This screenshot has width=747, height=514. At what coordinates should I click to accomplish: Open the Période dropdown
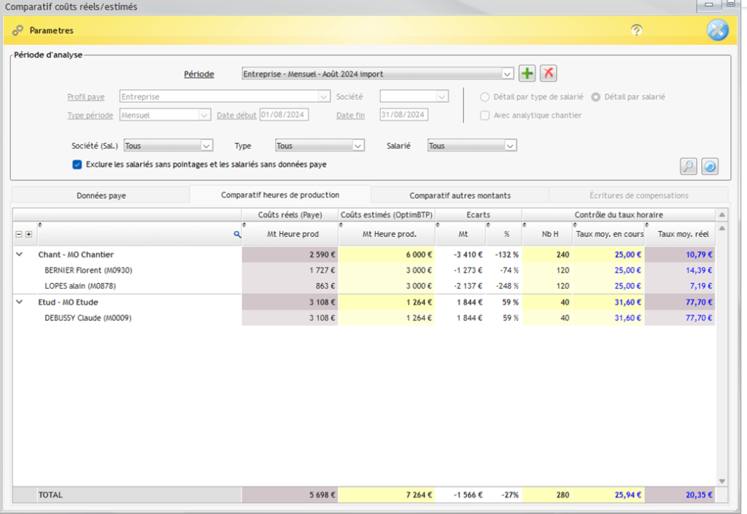pyautogui.click(x=508, y=74)
